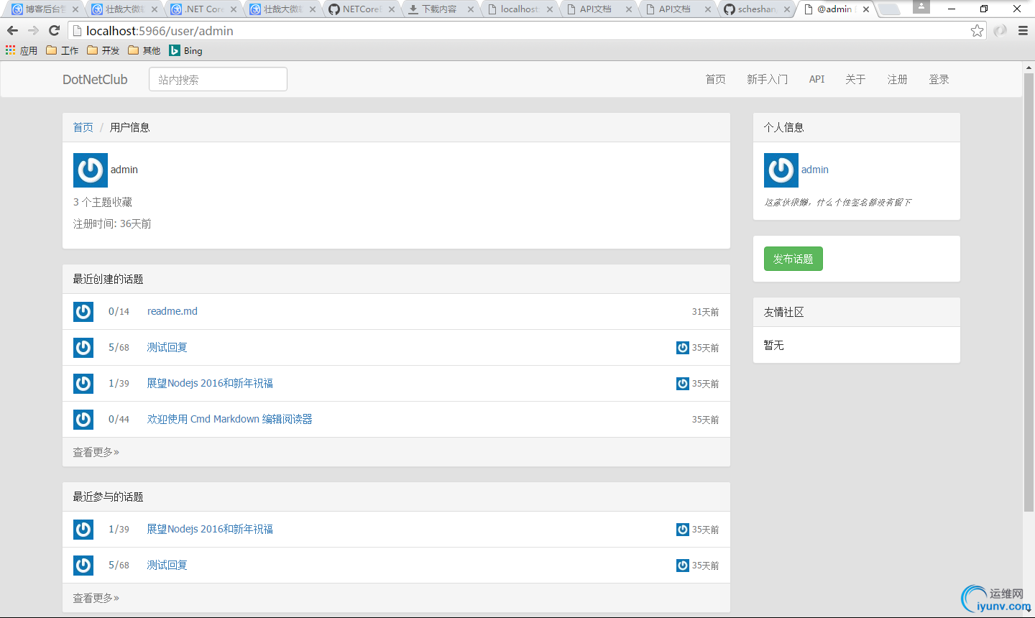Open the readme.md topic
Image resolution: width=1035 pixels, height=618 pixels.
click(172, 311)
